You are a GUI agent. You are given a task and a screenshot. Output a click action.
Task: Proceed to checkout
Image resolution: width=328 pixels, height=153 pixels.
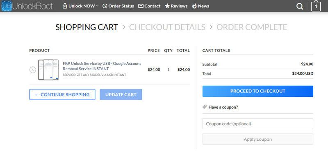pyautogui.click(x=258, y=91)
